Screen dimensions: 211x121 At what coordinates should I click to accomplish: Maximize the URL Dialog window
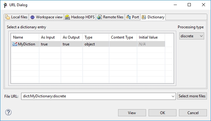189,5
